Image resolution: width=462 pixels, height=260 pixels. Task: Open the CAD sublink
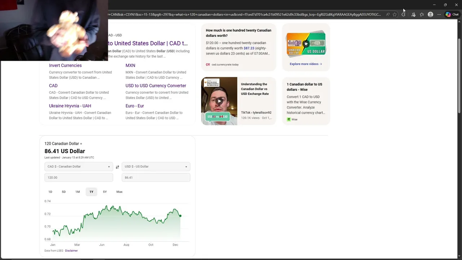click(53, 86)
